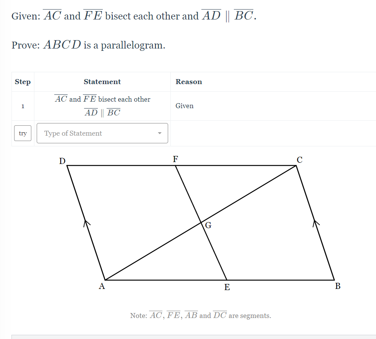Viewport: 376px width, 339px height.
Task: Select the Given reason in step 1
Action: click(185, 106)
